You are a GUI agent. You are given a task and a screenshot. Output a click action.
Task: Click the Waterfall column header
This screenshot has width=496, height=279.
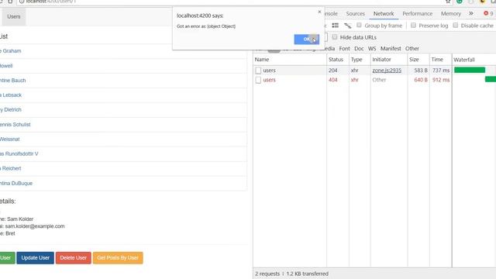(x=474, y=60)
